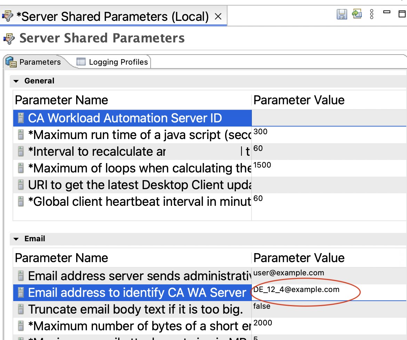Click the Parameter Value header in Email table

click(x=299, y=258)
